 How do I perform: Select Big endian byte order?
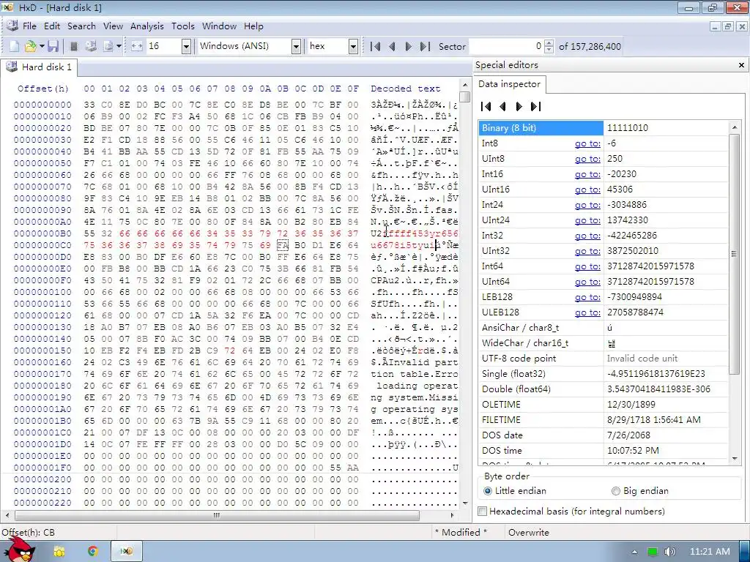coord(639,491)
